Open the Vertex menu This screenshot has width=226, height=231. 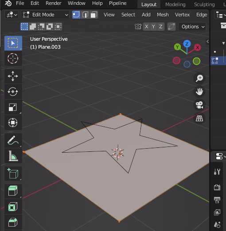tap(182, 15)
